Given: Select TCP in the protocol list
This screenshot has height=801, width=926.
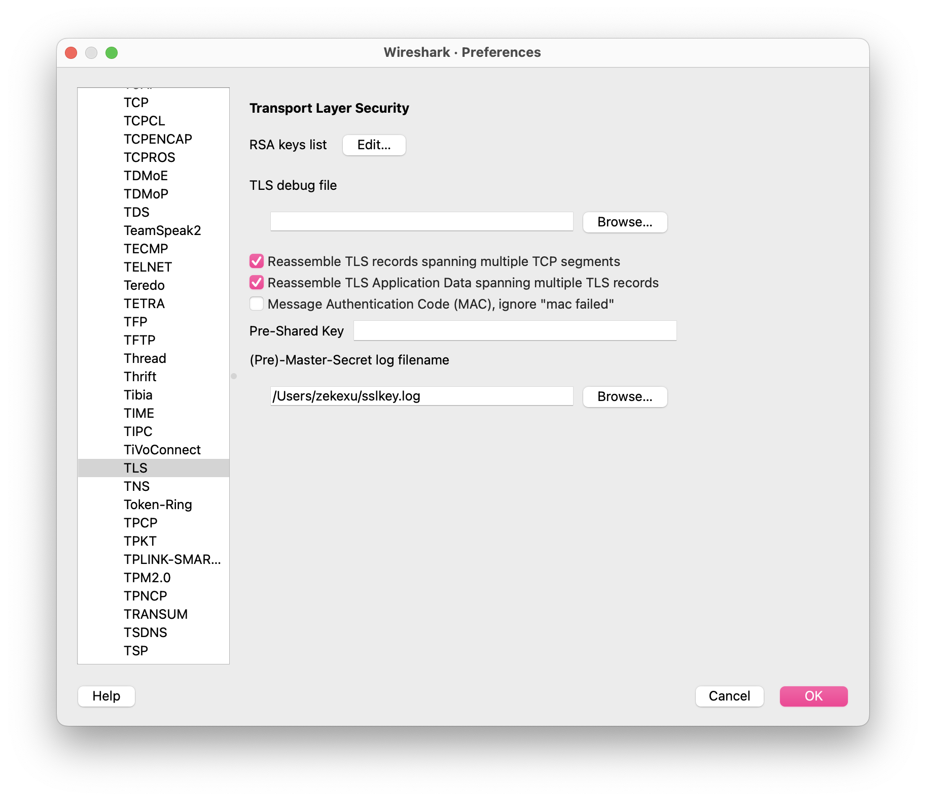Looking at the screenshot, I should (x=136, y=103).
